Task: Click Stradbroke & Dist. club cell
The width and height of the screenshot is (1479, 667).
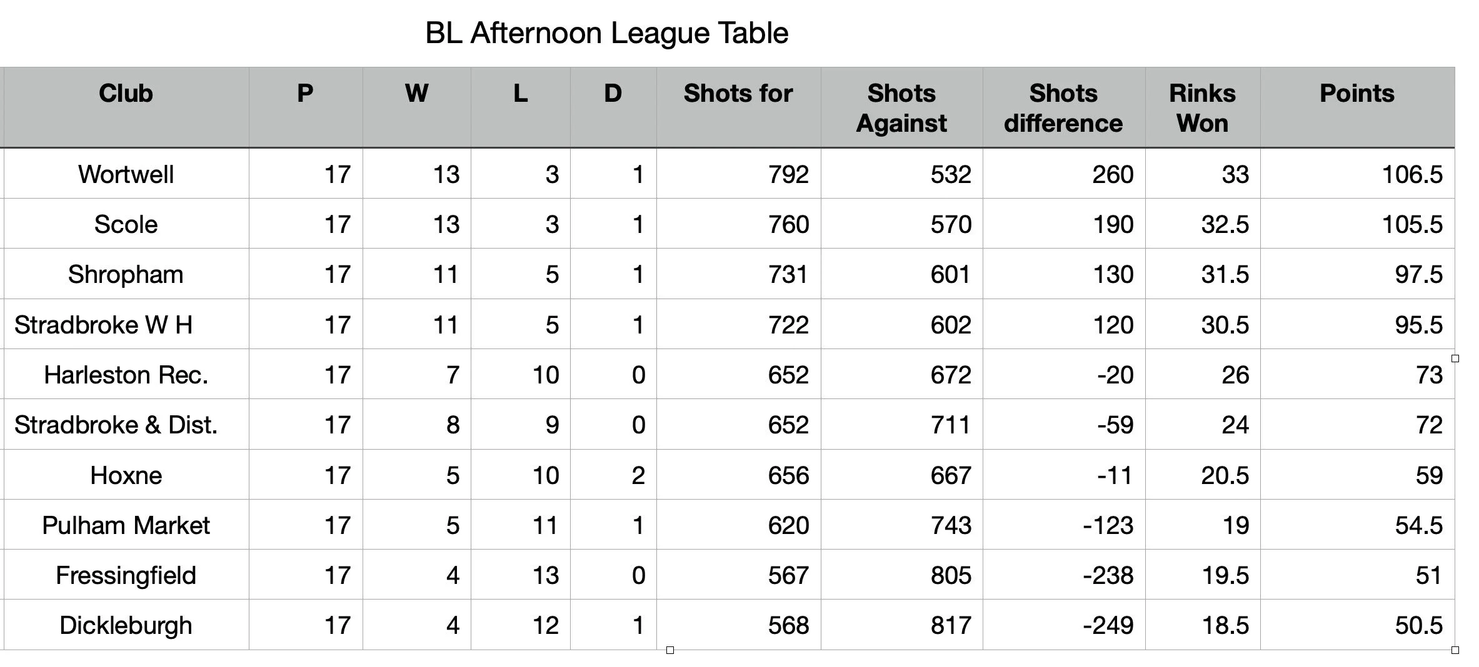Action: coord(126,425)
